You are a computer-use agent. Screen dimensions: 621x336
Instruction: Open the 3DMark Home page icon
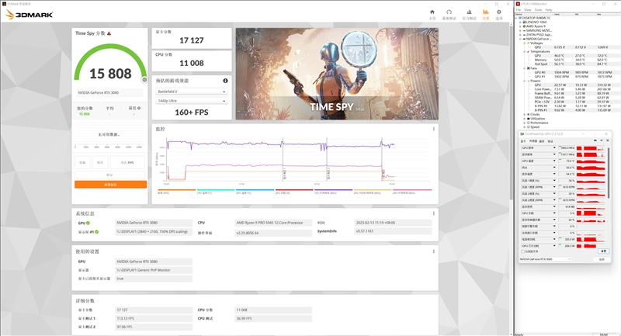click(432, 12)
